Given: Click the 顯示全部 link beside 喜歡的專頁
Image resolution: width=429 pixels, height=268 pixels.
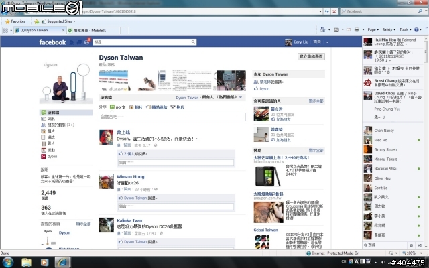Looking at the screenshot, I should click(x=83, y=224).
